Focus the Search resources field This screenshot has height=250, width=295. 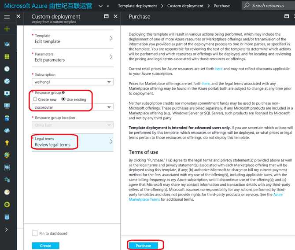pos(268,6)
